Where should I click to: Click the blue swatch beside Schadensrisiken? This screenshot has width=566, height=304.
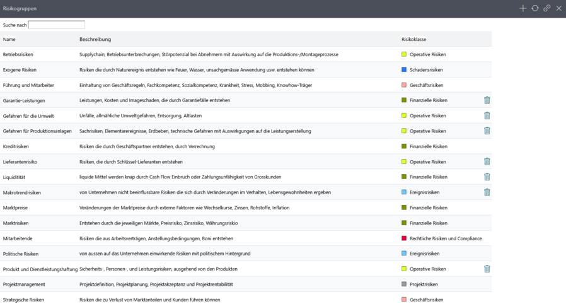404,70
